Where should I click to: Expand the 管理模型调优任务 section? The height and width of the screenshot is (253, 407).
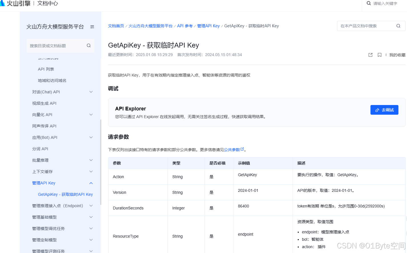91,229
